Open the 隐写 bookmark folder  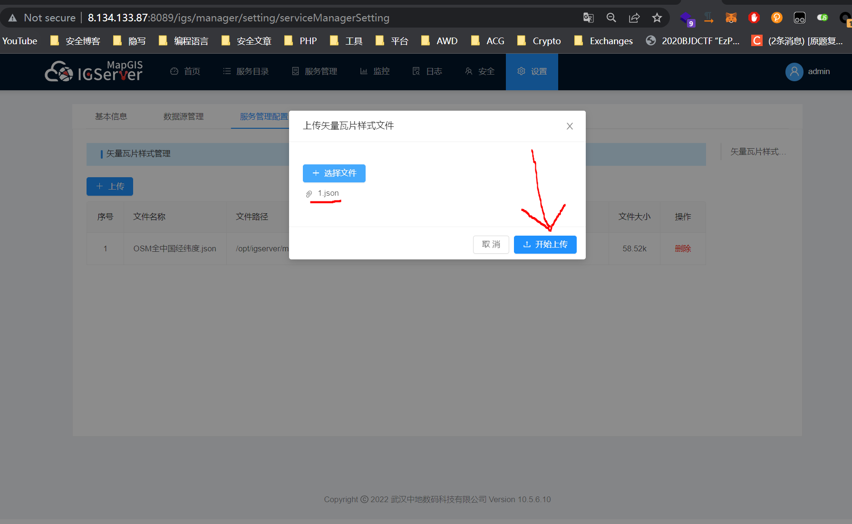129,41
